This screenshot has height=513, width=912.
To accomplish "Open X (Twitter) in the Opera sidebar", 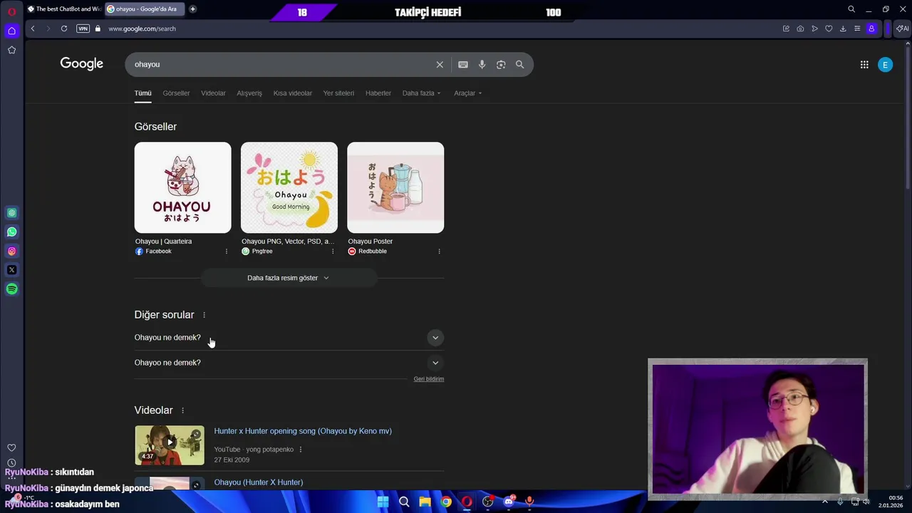I will point(11,270).
